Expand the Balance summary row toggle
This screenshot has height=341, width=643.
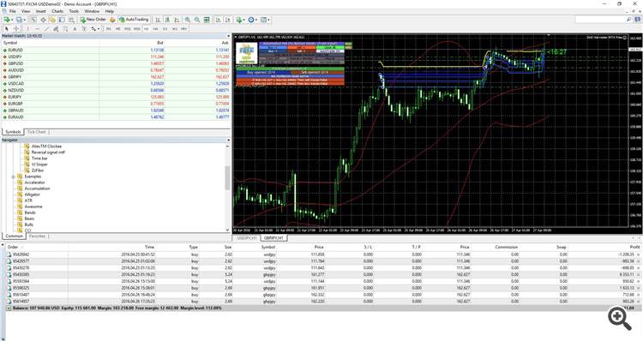tap(9, 308)
